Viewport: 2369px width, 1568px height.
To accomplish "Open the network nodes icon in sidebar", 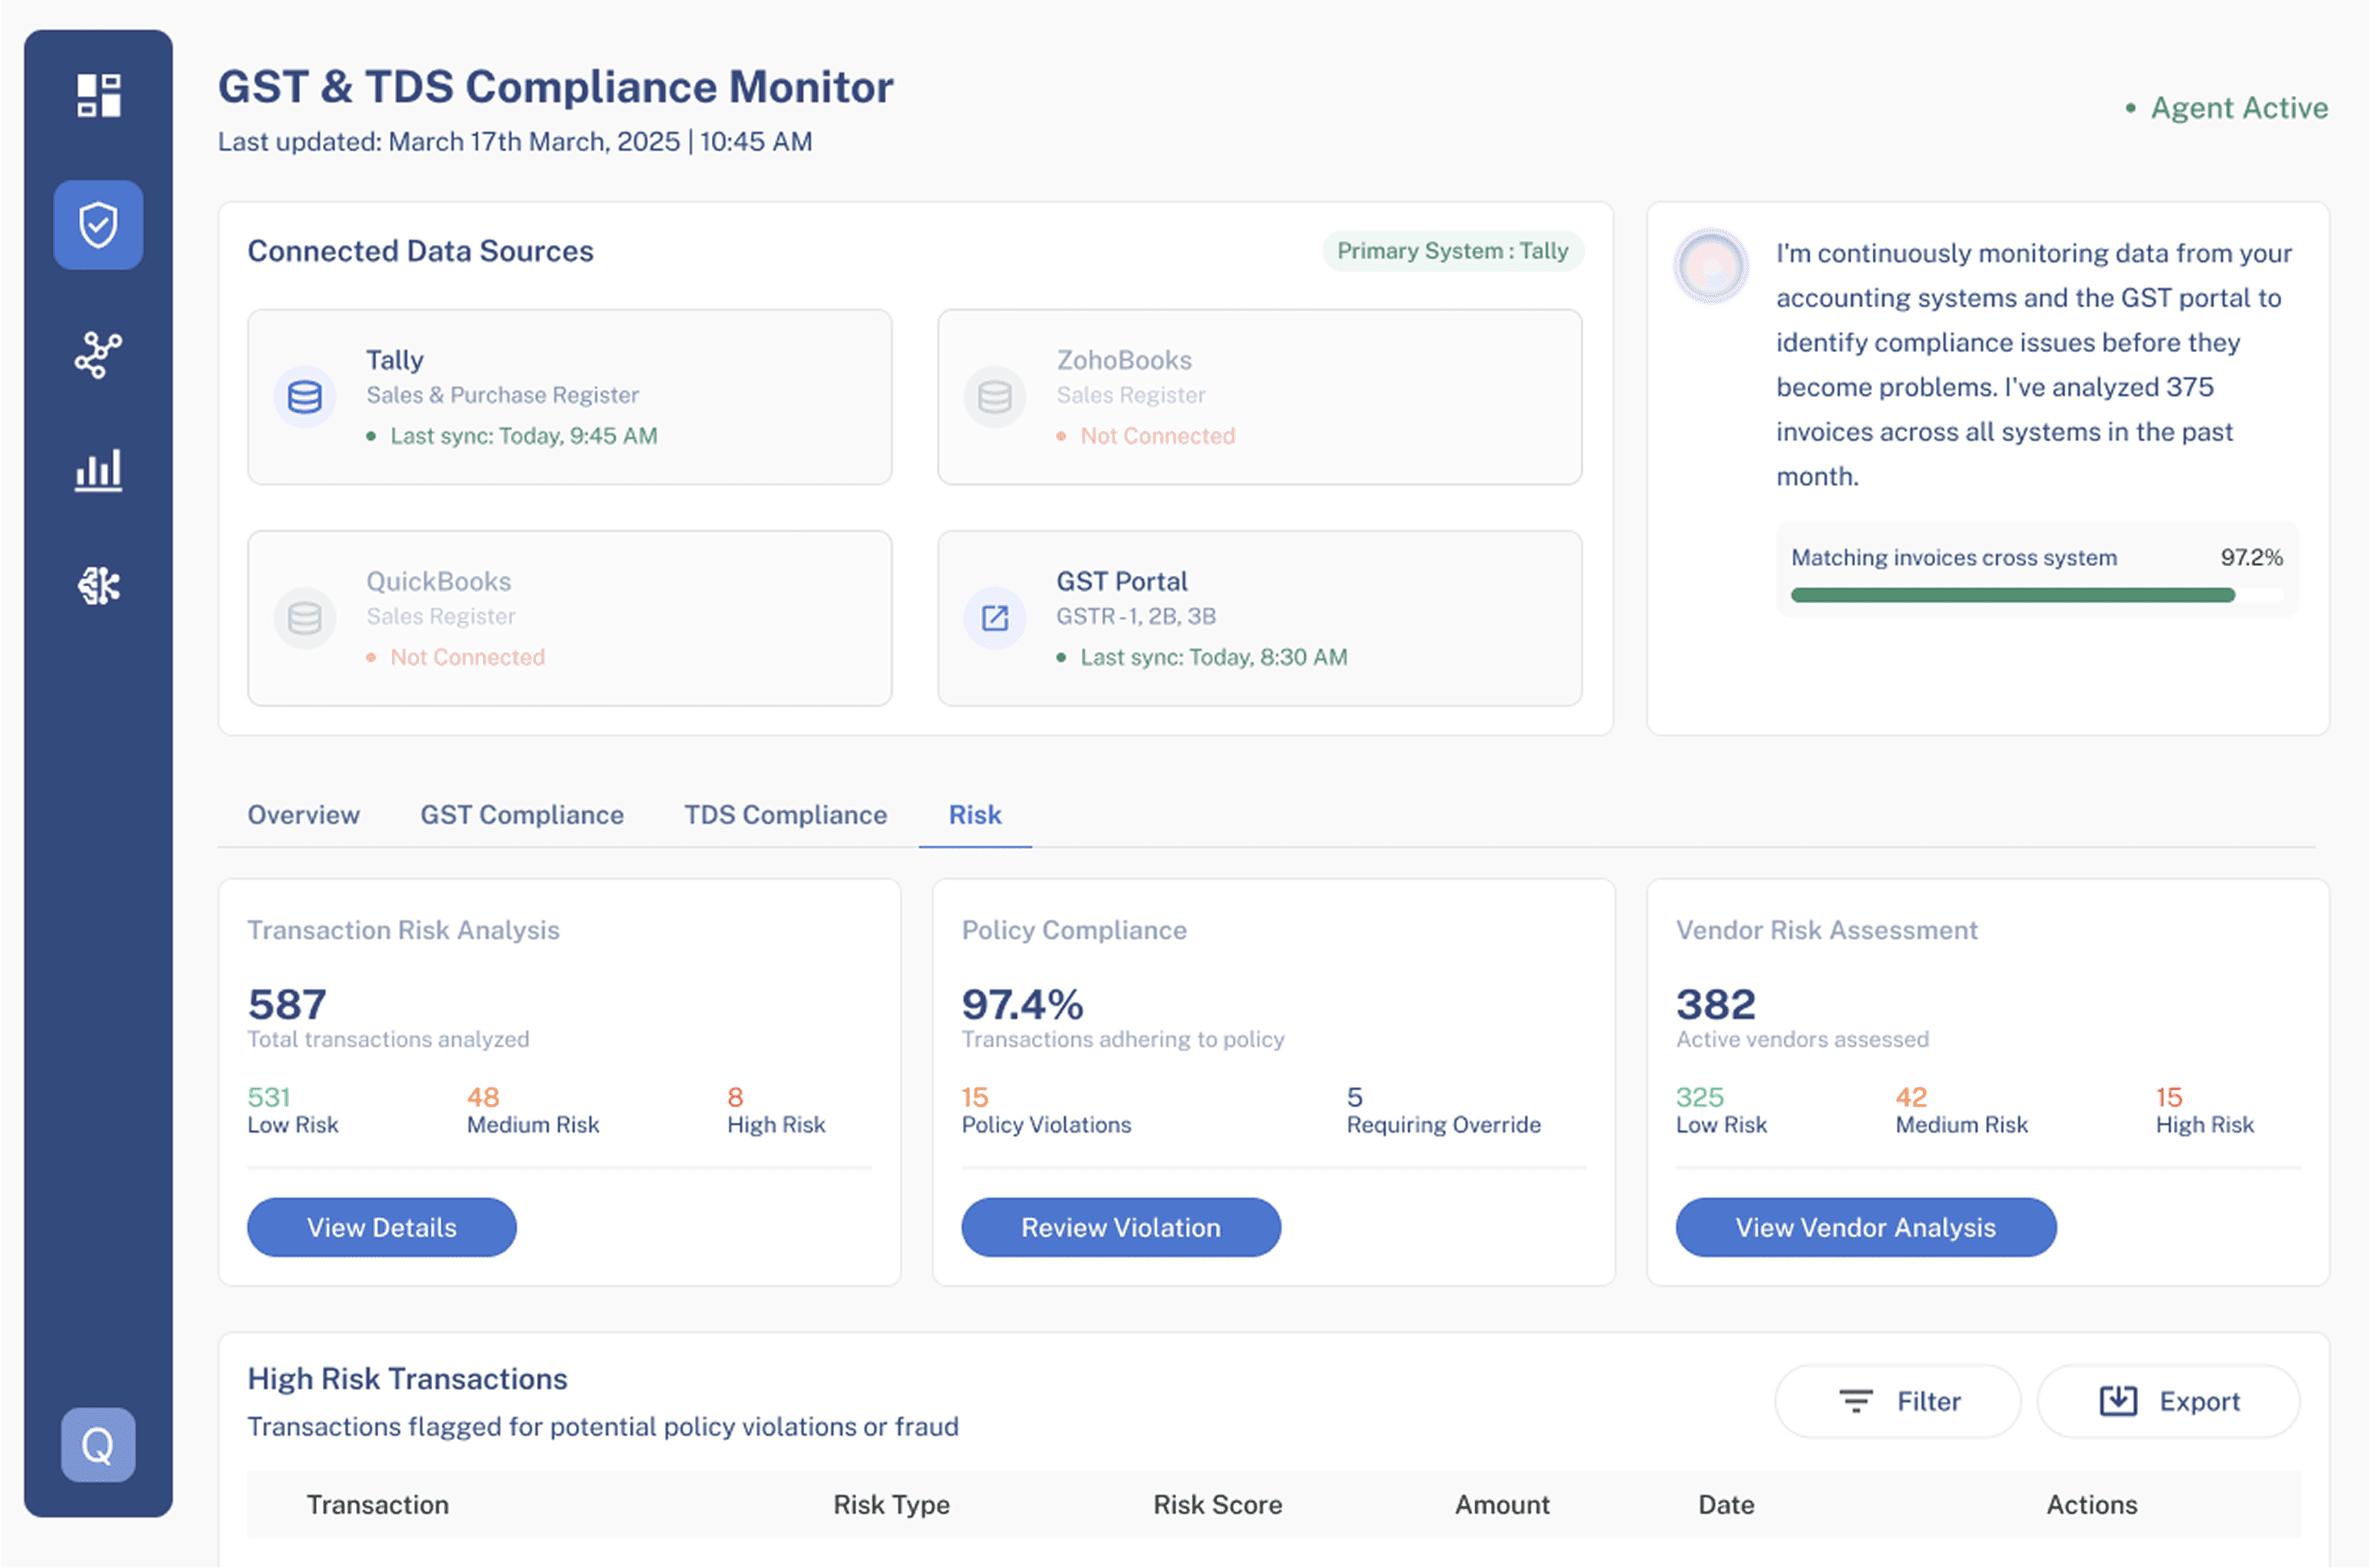I will (x=98, y=355).
